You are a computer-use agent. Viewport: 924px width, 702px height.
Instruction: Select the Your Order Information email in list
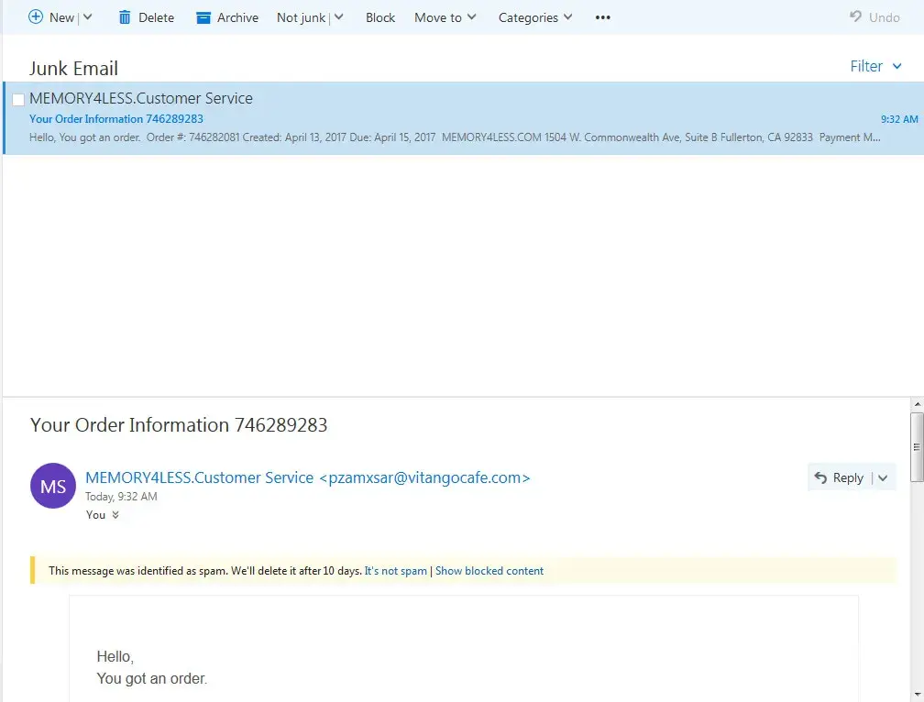pyautogui.click(x=458, y=119)
